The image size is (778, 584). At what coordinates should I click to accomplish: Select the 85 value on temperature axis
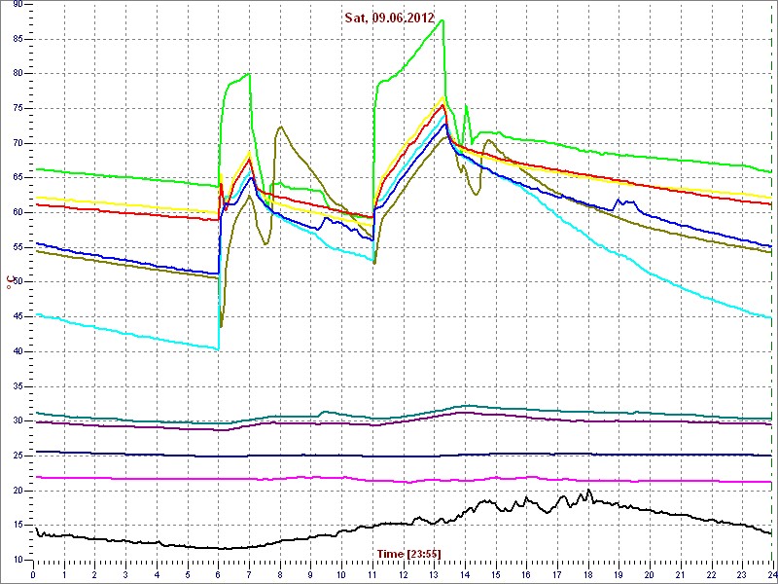click(x=18, y=39)
